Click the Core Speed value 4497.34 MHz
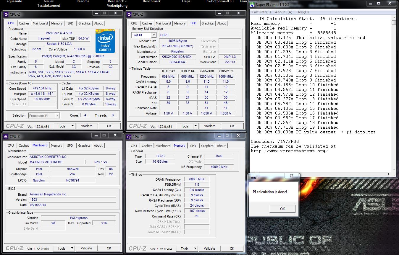Screen dimensions: 399x255 pos(43,88)
